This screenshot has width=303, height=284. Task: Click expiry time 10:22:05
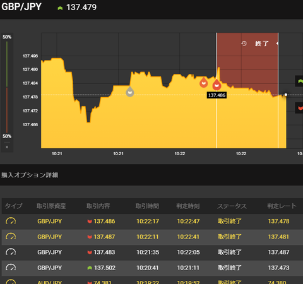pyautogui.click(x=188, y=252)
